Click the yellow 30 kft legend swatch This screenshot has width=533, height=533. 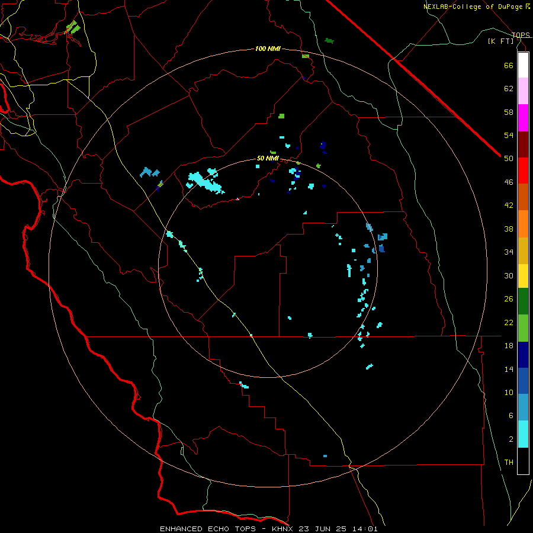coord(523,276)
